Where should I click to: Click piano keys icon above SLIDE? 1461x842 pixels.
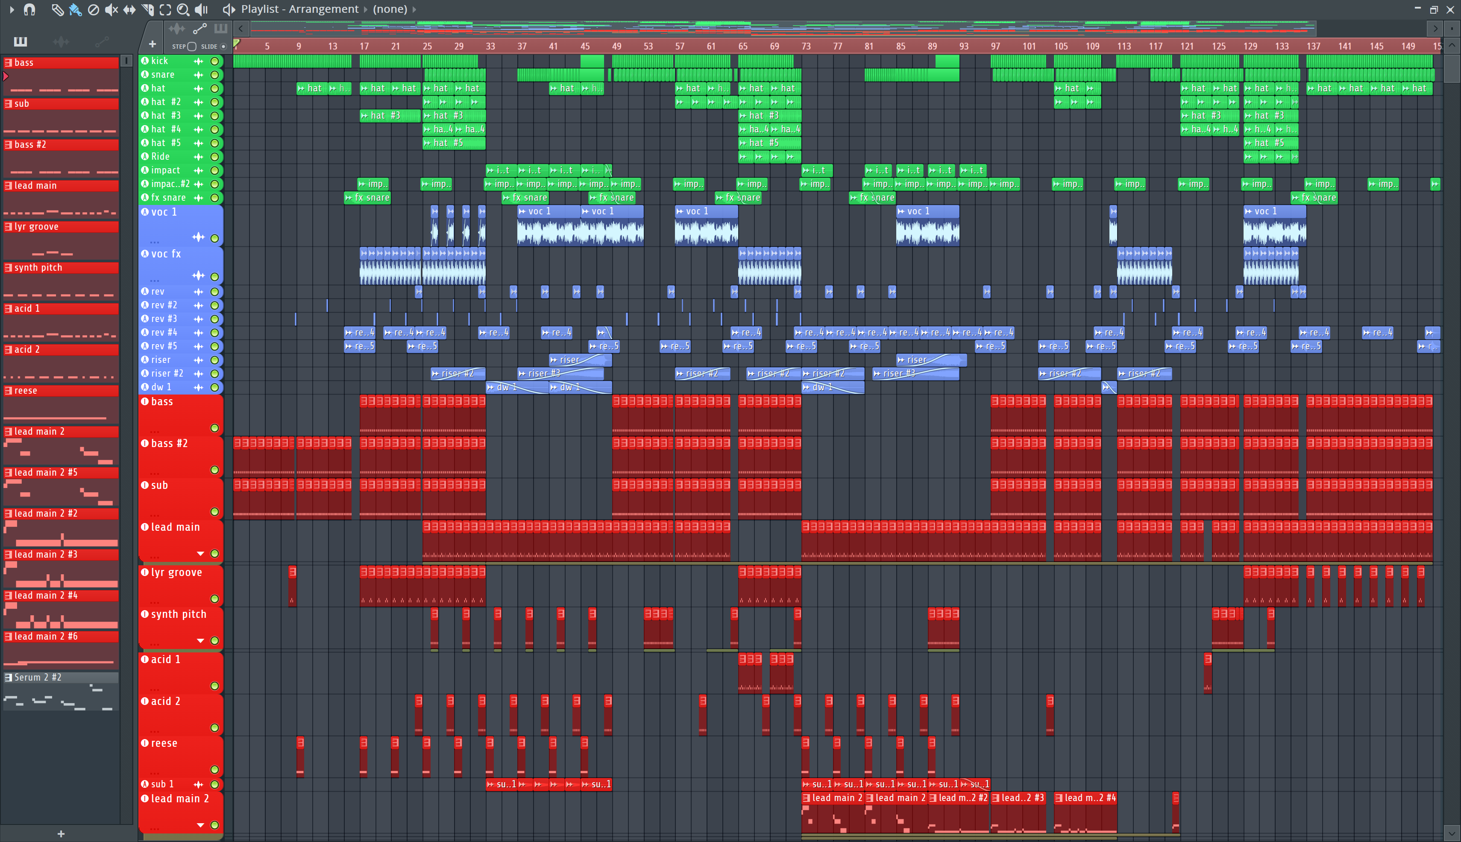point(220,28)
